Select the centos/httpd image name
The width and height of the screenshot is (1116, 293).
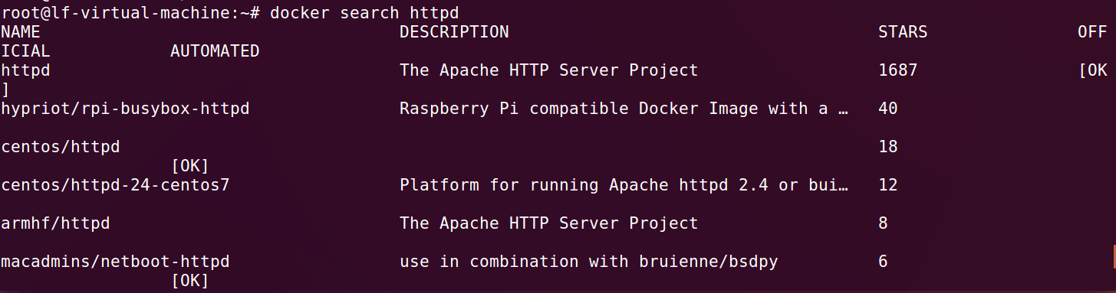coord(61,147)
